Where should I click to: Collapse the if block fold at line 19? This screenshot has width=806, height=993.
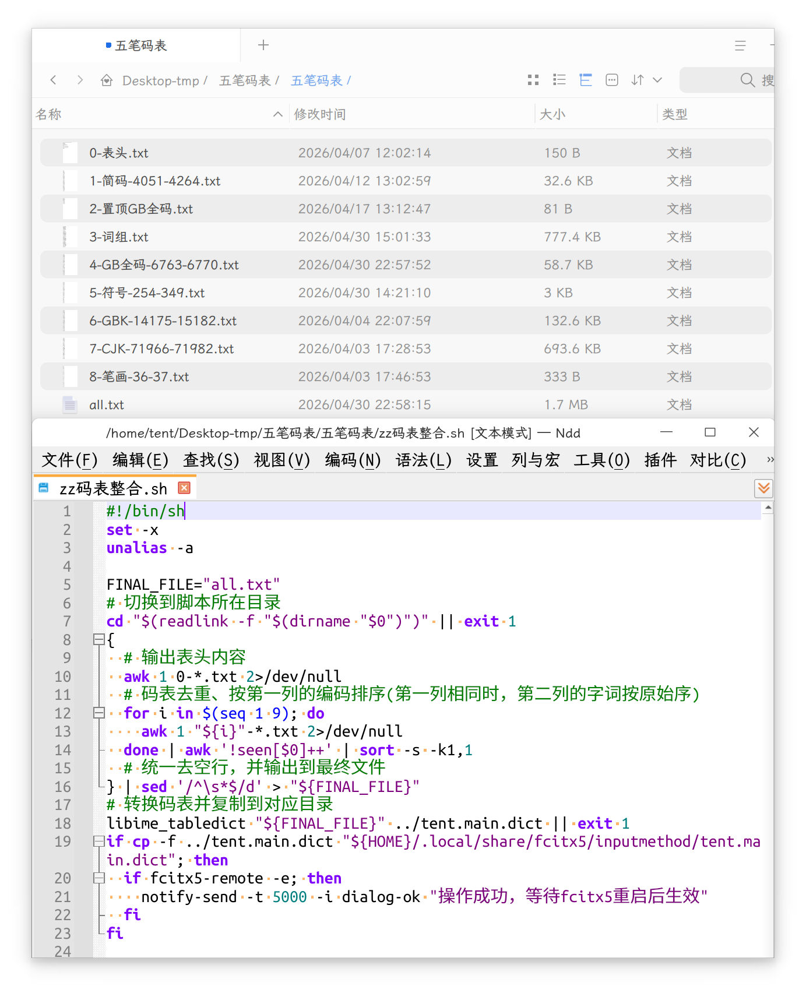tap(98, 841)
